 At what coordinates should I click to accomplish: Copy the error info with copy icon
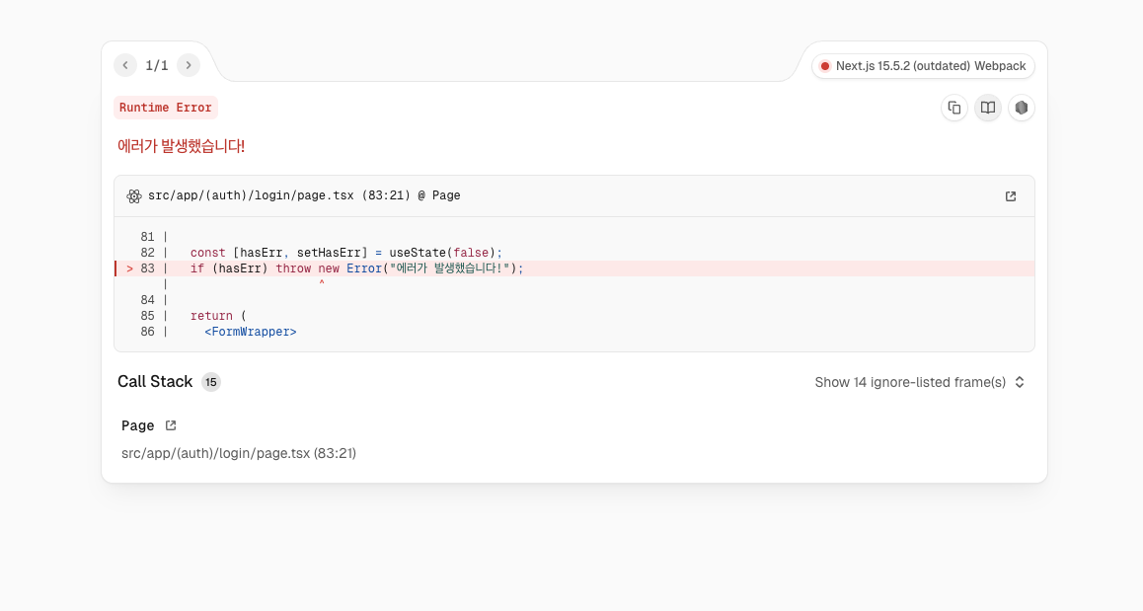(x=953, y=108)
